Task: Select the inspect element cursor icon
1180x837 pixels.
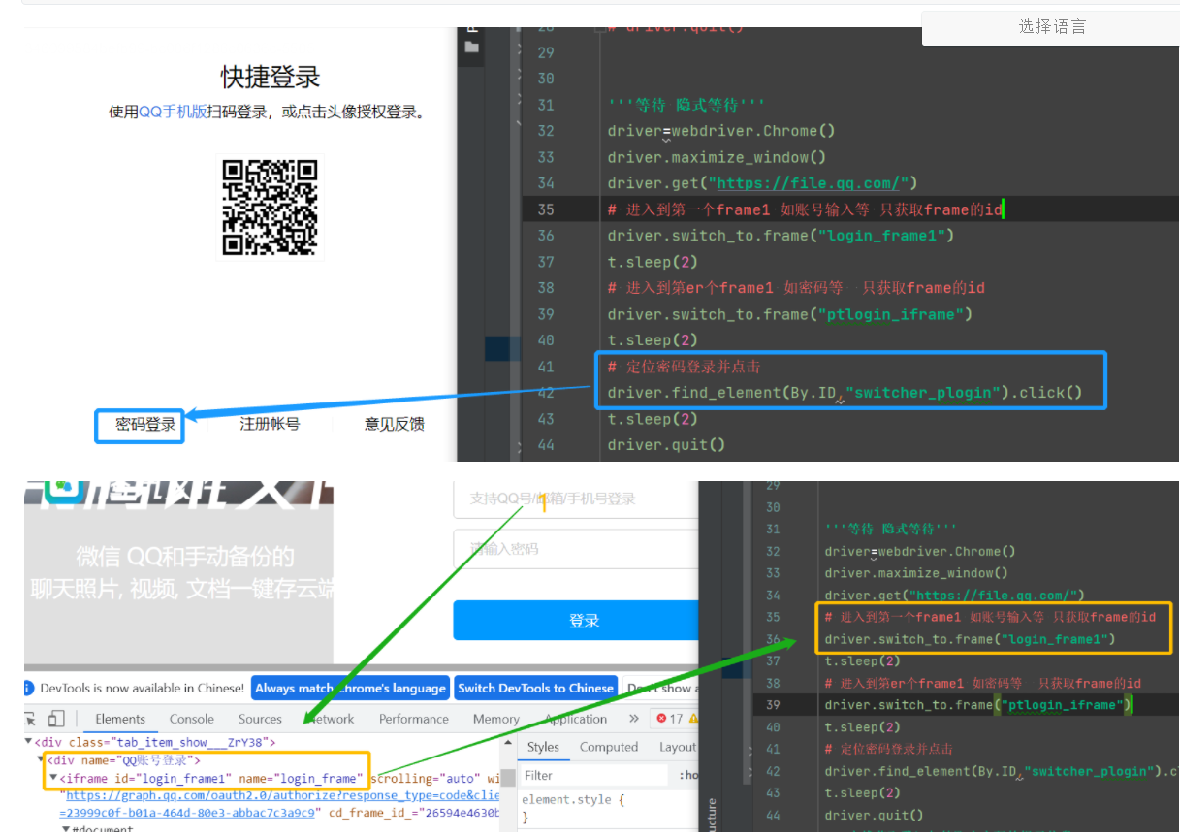Action: [x=30, y=719]
